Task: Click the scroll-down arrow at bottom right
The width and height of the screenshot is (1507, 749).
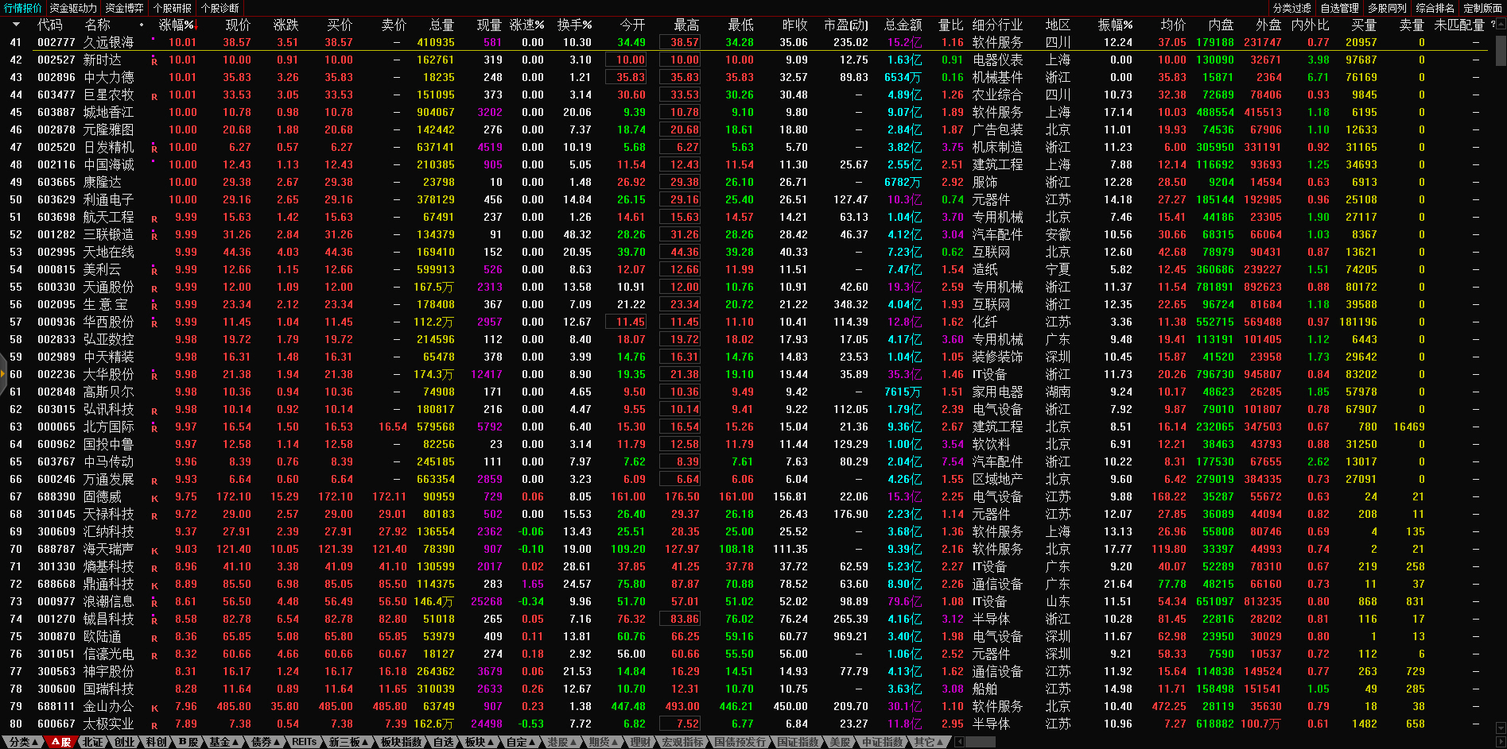Action: pyautogui.click(x=1500, y=727)
